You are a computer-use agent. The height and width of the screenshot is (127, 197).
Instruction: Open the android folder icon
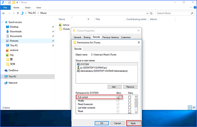tap(7, 50)
